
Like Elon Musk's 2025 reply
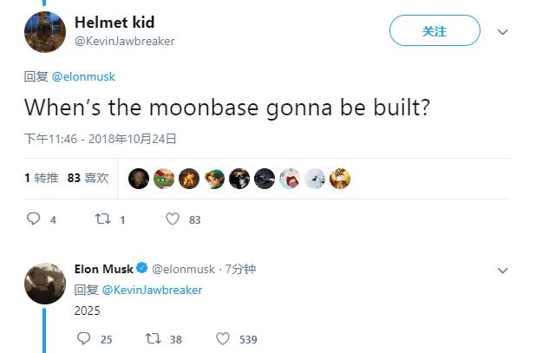pyautogui.click(x=222, y=339)
